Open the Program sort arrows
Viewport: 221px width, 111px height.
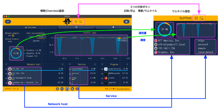click(x=127, y=64)
